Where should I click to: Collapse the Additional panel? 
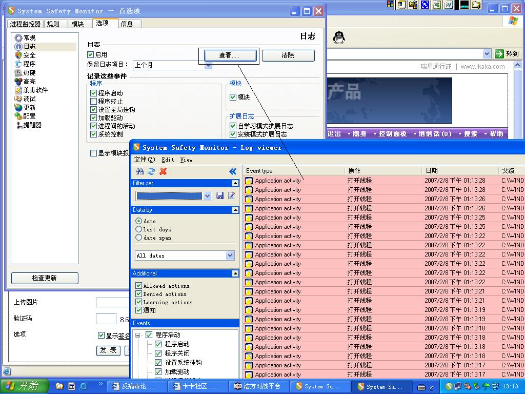point(235,273)
